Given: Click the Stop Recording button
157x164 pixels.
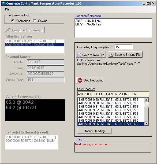Looking at the screenshot, I should [x=91, y=80].
